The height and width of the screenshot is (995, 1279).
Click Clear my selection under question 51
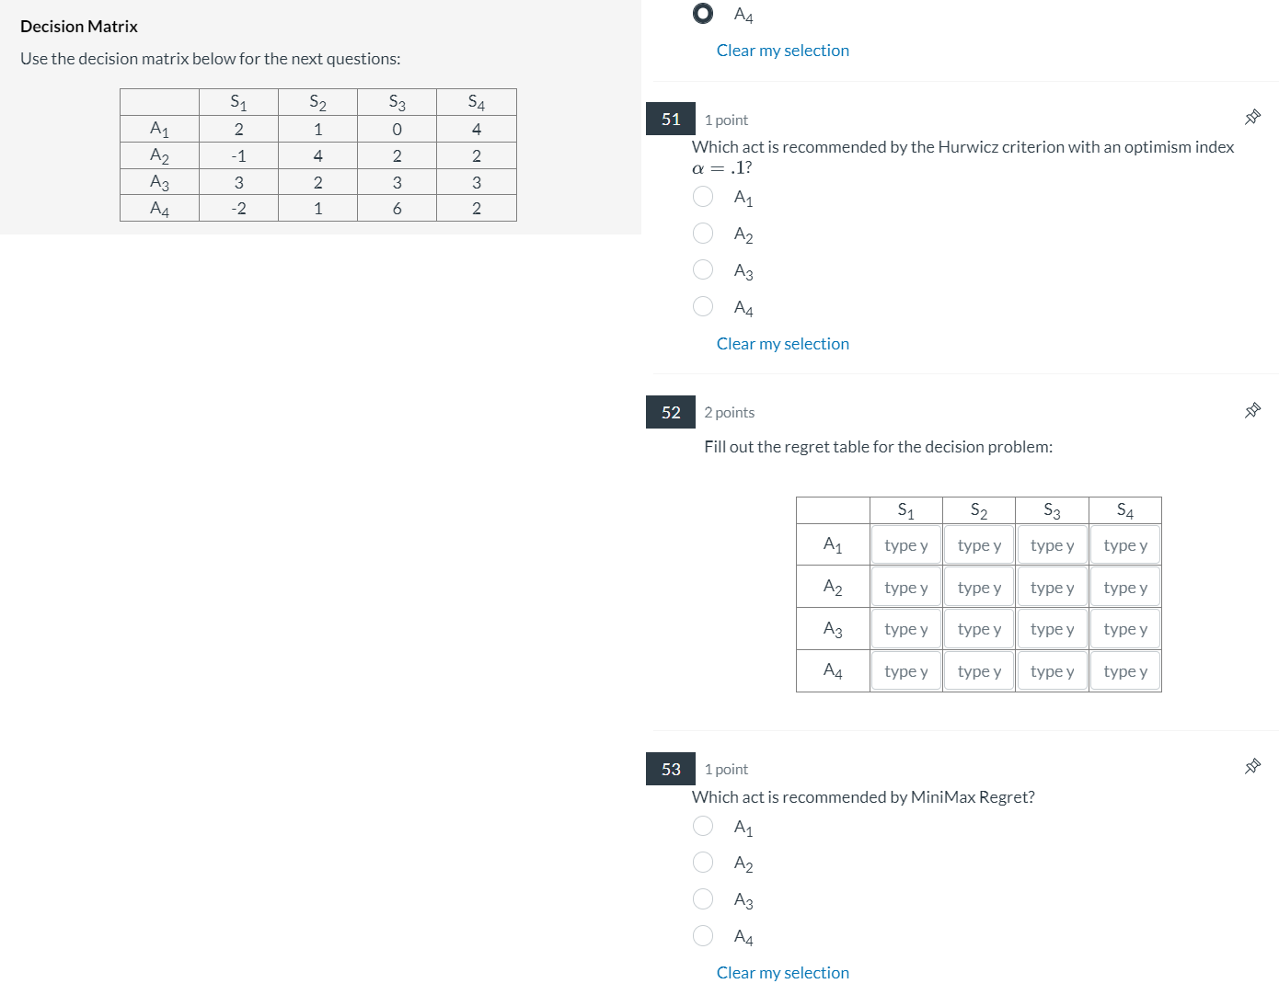click(x=783, y=343)
